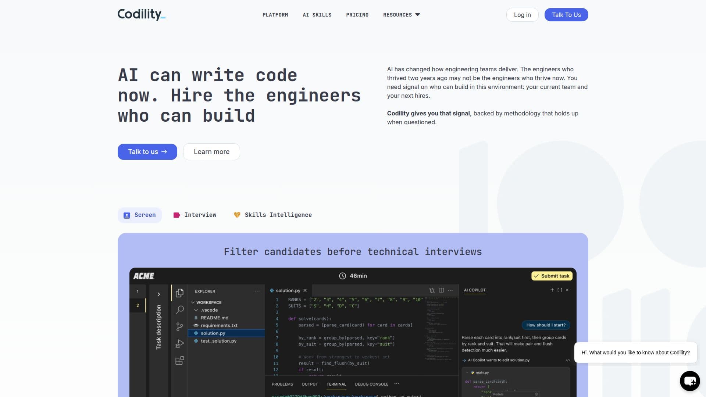Image resolution: width=706 pixels, height=397 pixels.
Task: Click the clock icon beside 46min
Action: 342,276
